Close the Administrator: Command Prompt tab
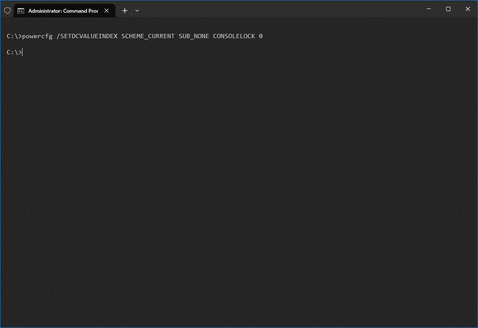The height and width of the screenshot is (328, 478). click(x=106, y=10)
